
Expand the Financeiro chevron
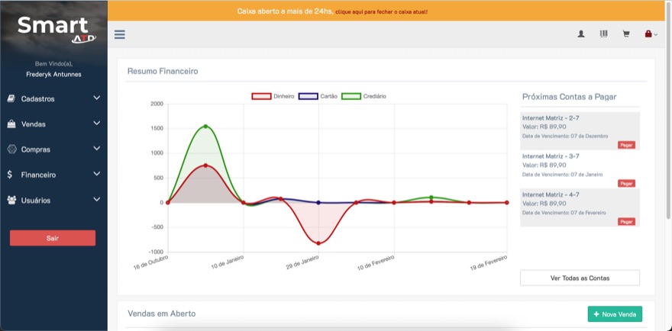(x=97, y=174)
